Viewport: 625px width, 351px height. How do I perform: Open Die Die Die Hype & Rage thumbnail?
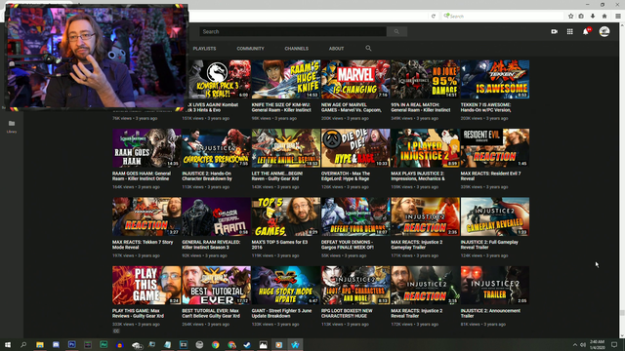[355, 148]
